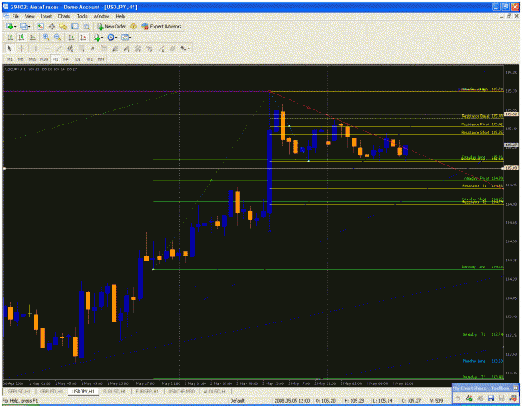
Task: Open the Strategy Tester
Action: tap(86, 27)
